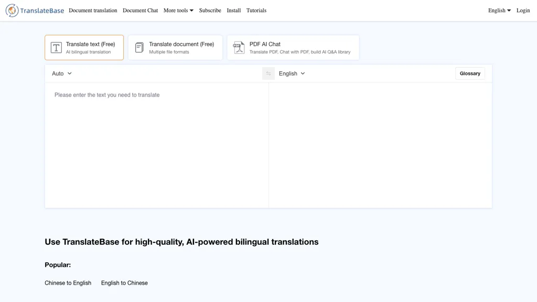Image resolution: width=537 pixels, height=302 pixels.
Task: Open the site language English dropdown
Action: [499, 10]
